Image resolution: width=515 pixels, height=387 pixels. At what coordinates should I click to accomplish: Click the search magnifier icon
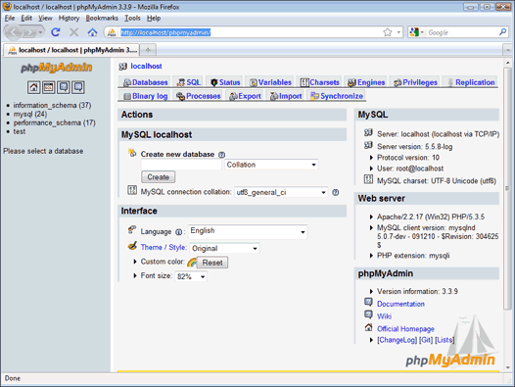click(x=502, y=32)
